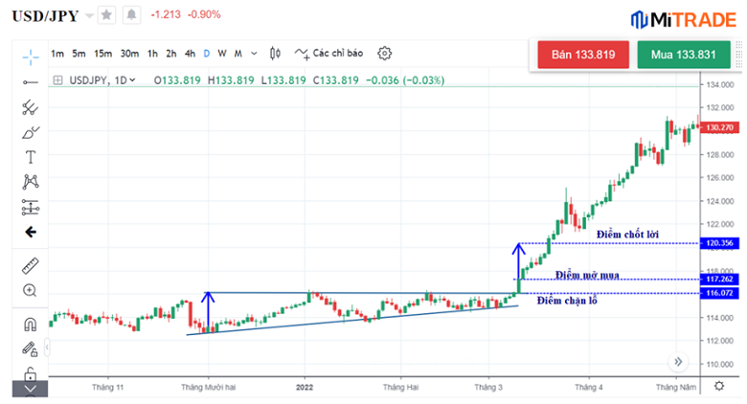Expand the USD/JPY symbol dropdown arrow

click(88, 16)
